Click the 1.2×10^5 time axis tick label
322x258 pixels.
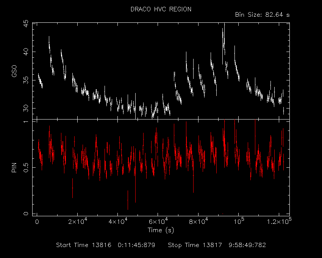point(279,221)
